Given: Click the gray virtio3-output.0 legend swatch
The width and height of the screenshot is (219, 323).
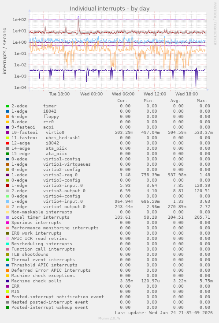Looking at the screenshot, I should 7,191.
